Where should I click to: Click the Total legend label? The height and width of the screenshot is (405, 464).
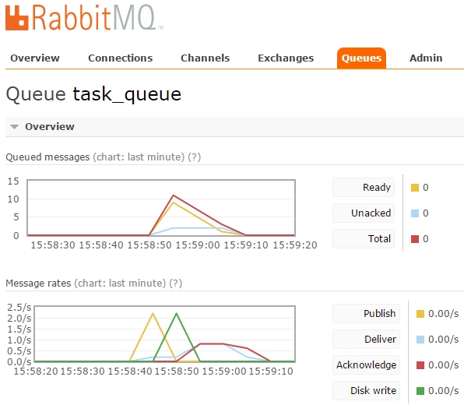[364, 238]
